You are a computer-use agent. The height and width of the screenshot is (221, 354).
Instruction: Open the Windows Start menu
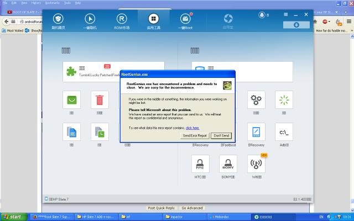click(12, 217)
